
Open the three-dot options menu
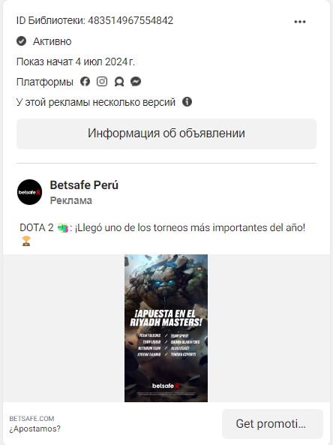click(300, 22)
